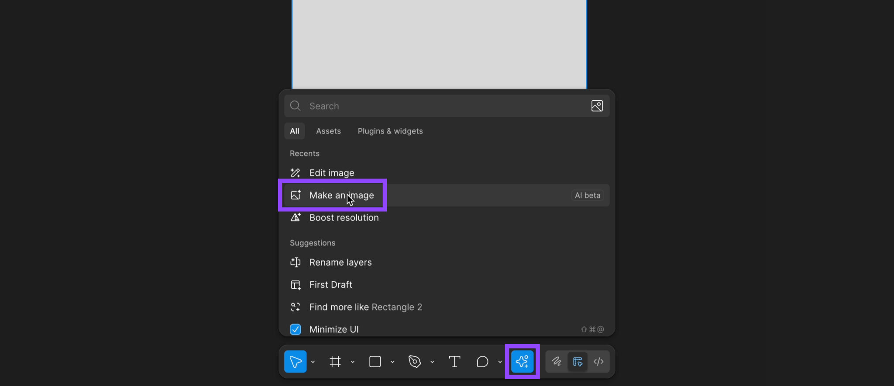Expand the Move tool dropdown arrow
The height and width of the screenshot is (386, 894).
[x=313, y=362]
